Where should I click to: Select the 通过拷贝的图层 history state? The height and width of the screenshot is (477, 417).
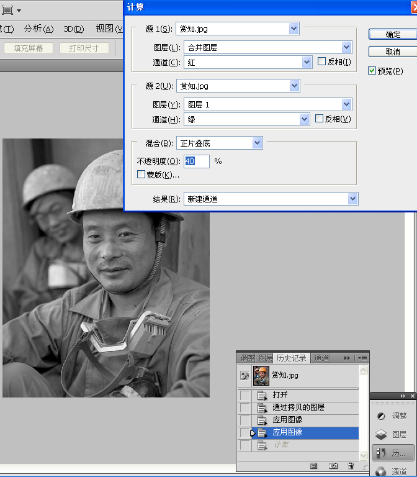pos(305,407)
